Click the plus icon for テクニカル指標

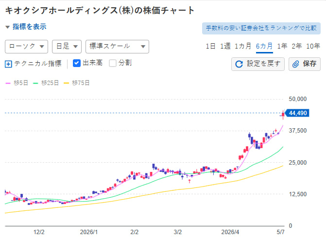coord(8,64)
